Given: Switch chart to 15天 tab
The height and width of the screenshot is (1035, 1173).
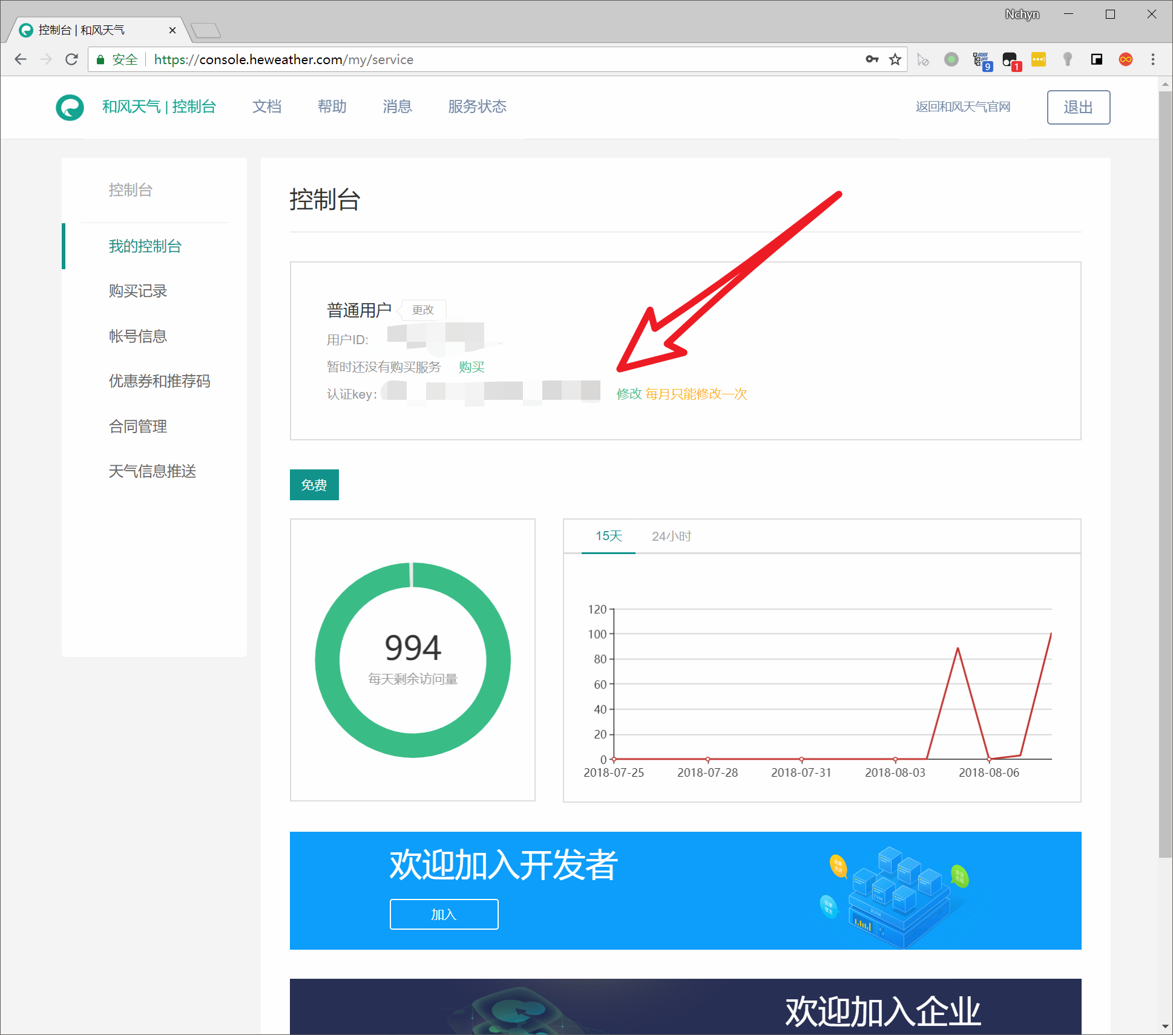Looking at the screenshot, I should (x=608, y=536).
